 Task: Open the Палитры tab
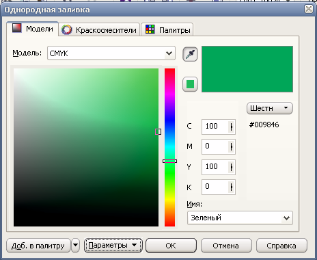pos(167,29)
